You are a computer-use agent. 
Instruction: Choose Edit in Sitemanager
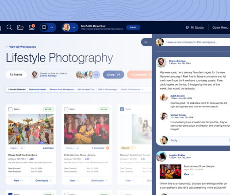107,90
